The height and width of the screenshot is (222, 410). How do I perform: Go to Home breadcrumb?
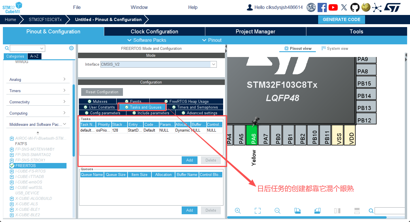10,20
